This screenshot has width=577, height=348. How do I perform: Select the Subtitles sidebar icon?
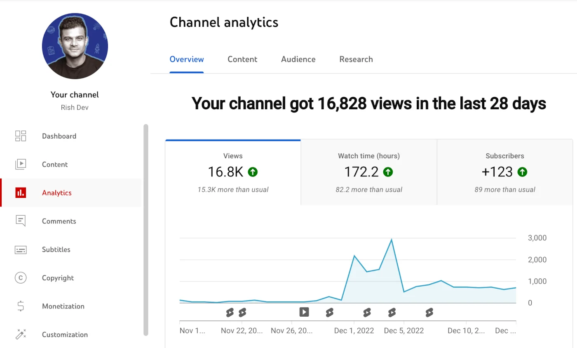tap(21, 249)
